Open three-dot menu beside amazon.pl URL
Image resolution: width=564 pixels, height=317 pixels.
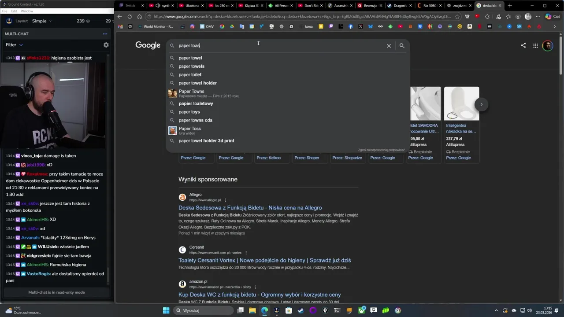click(x=255, y=287)
